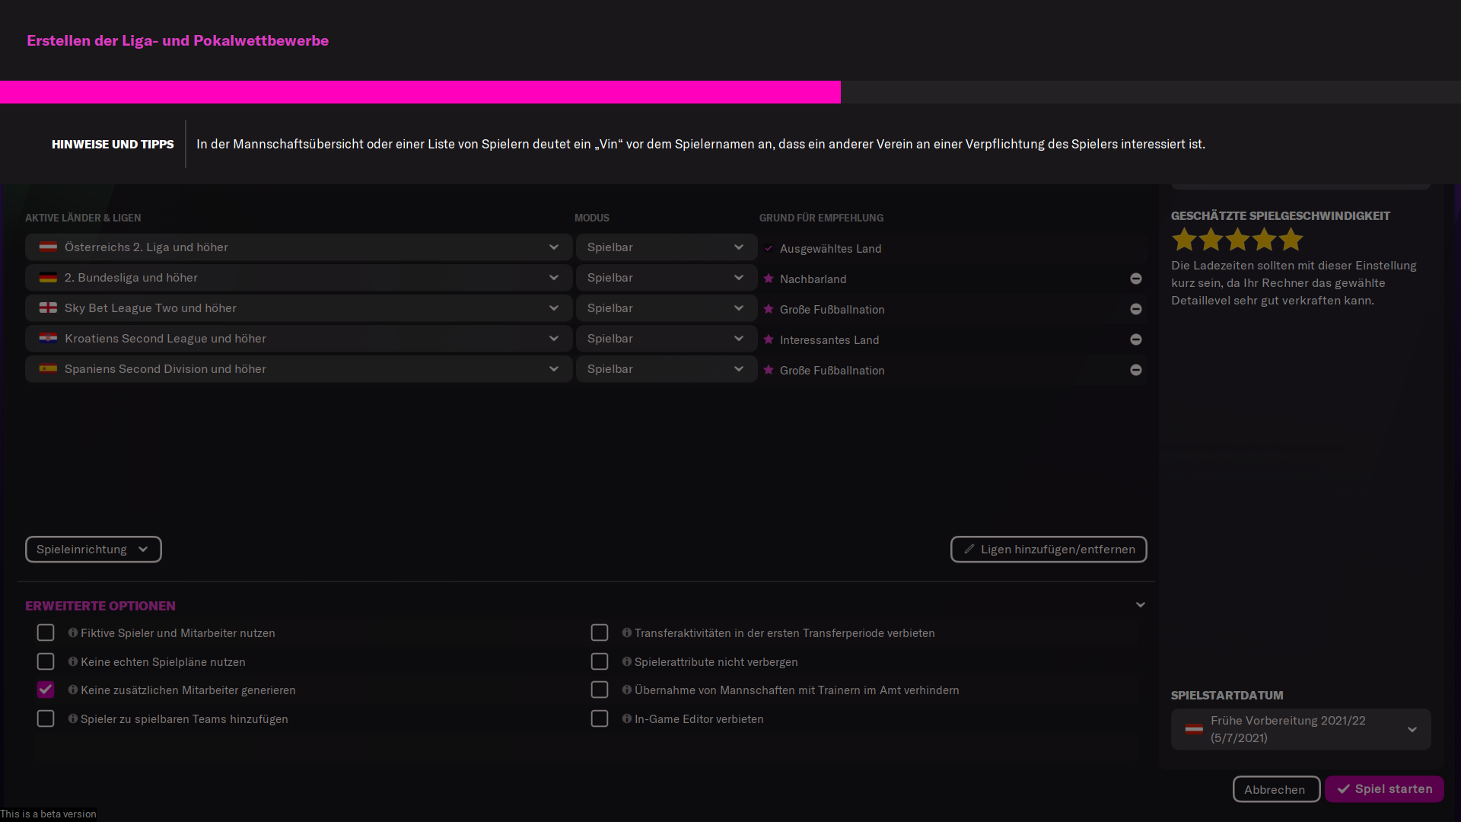Remove Spaniens Second Division row minus icon
This screenshot has height=822, width=1461.
tap(1135, 370)
